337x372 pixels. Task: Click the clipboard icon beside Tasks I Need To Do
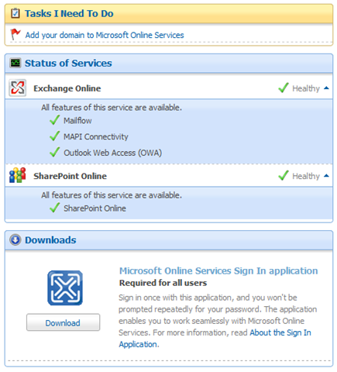tap(15, 13)
